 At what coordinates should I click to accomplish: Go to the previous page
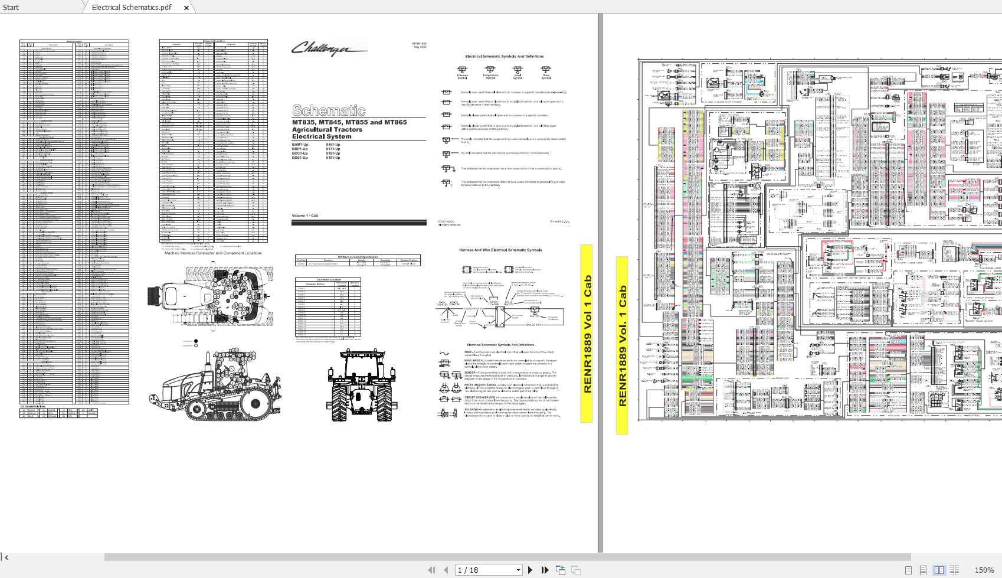pyautogui.click(x=446, y=570)
